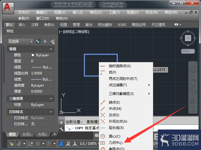
Task: Switch to the A360 ribbon tab
Action: pyautogui.click(x=122, y=25)
